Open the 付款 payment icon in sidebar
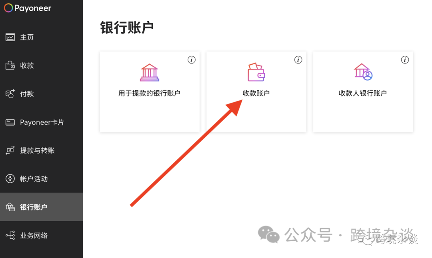432x258 pixels. 10,93
